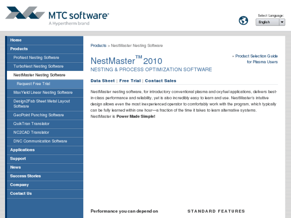This screenshot has width=291, height=218.
Task: Click the Products breadcrumb link
Action: (98, 46)
